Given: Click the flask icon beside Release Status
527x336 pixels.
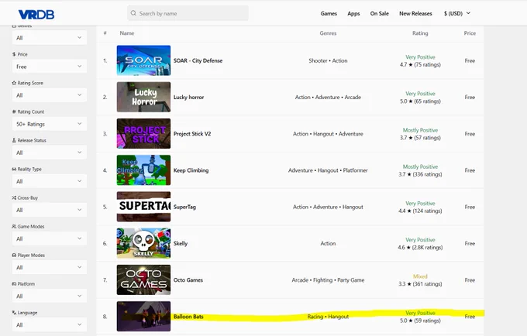Looking at the screenshot, I should [x=14, y=140].
